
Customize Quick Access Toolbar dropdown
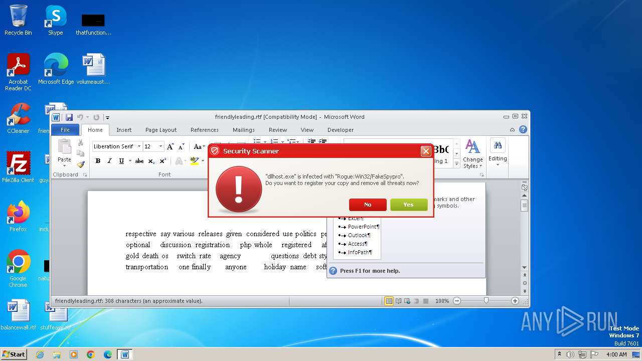[x=107, y=117]
